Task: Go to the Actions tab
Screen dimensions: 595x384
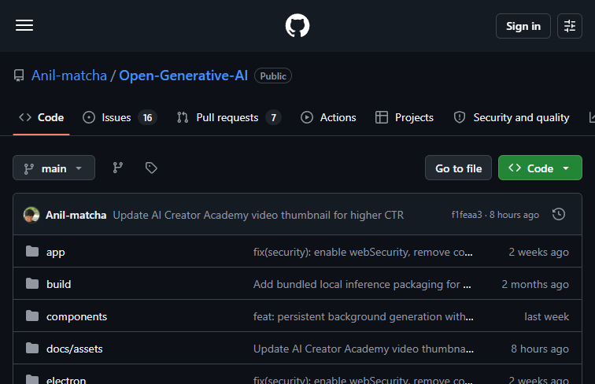Action: (328, 117)
